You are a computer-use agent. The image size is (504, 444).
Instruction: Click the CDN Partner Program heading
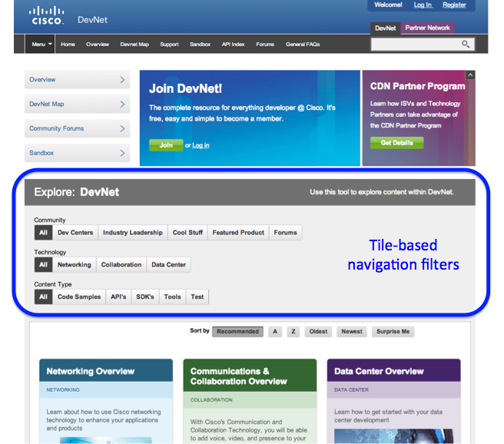[417, 87]
